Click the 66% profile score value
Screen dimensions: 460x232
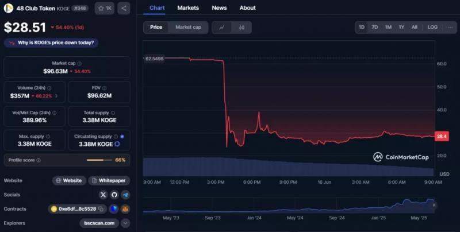120,160
